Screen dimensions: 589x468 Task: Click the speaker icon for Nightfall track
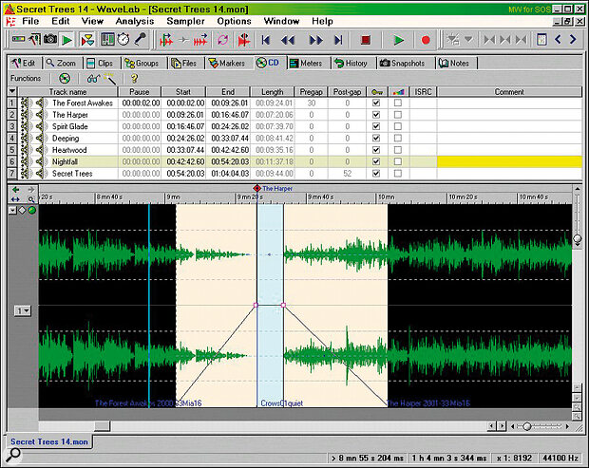(x=42, y=161)
